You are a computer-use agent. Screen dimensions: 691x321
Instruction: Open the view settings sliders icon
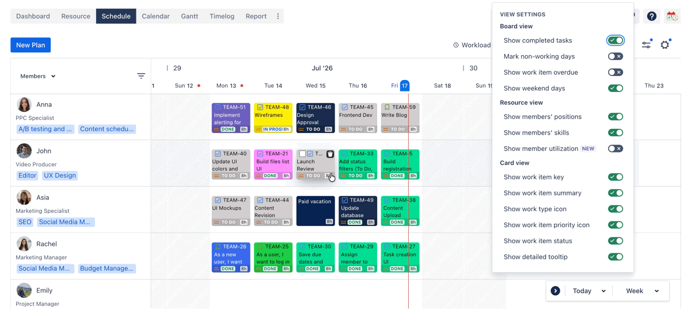click(647, 45)
